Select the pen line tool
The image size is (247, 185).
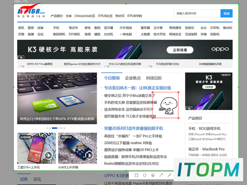coord(169,175)
